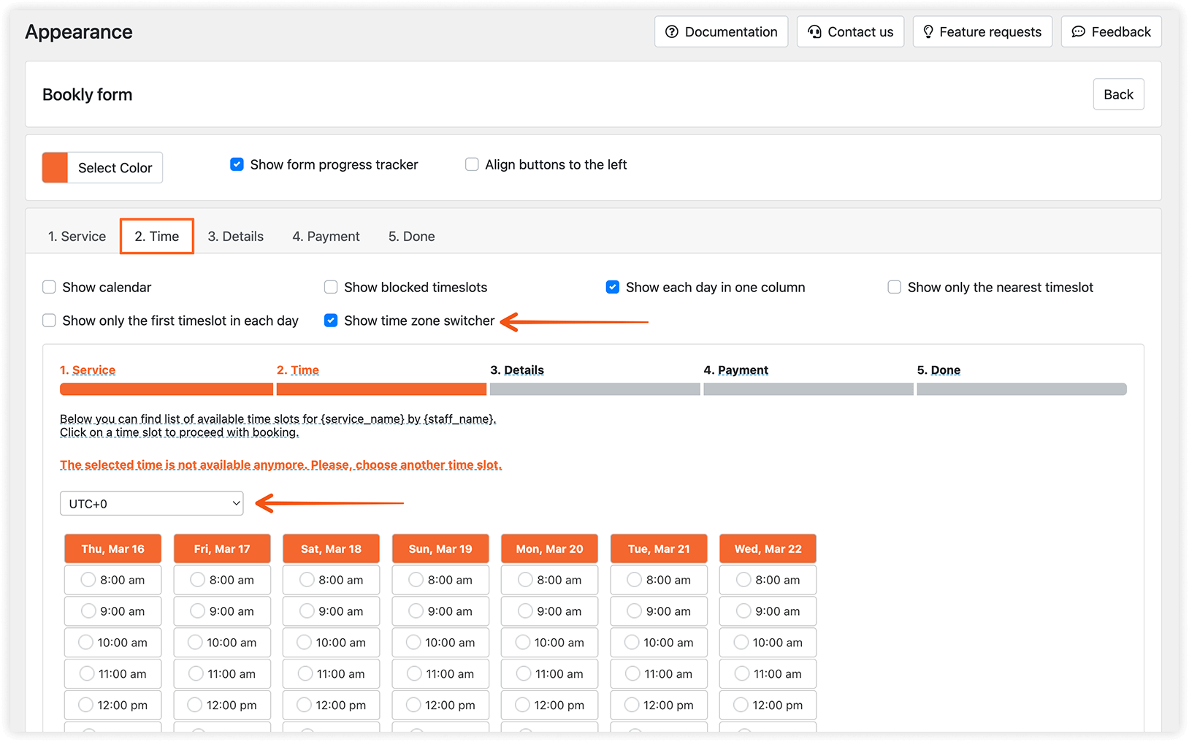Viewport: 1189px width, 742px height.
Task: Open the 4. Payment tab
Action: (326, 236)
